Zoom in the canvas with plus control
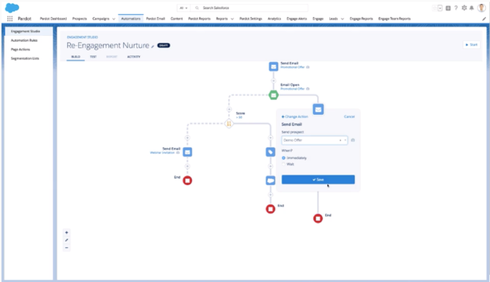This screenshot has height=282, width=490. pos(67,233)
